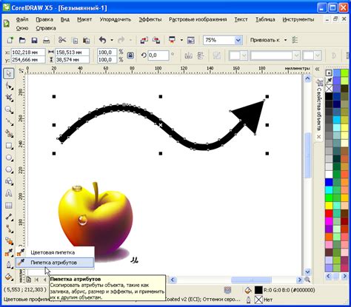Click the Print icon in toolbar
This screenshot has width=351, height=307.
46,41
